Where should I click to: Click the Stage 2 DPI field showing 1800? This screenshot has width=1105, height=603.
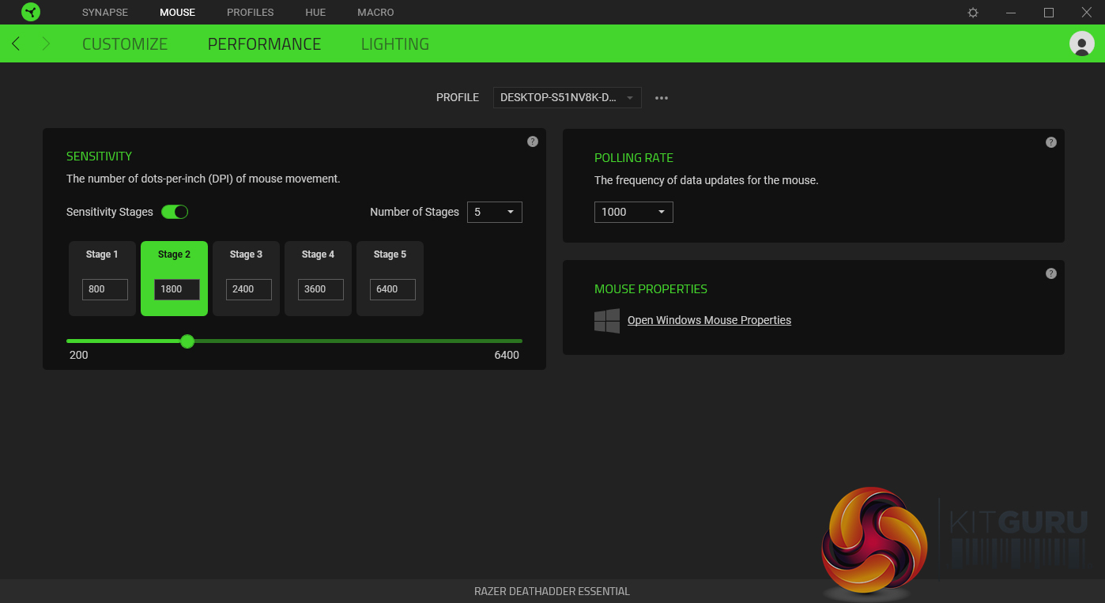(177, 289)
